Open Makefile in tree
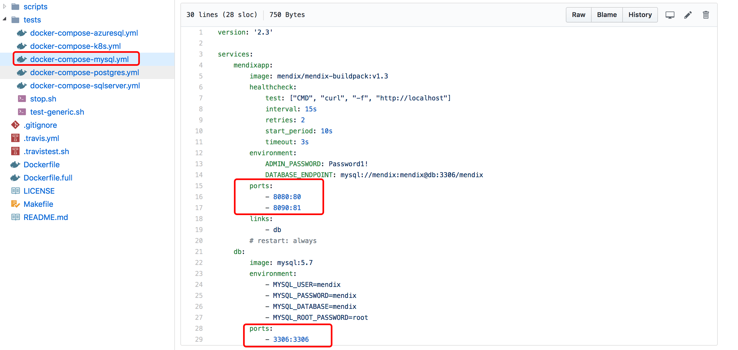The image size is (738, 350). [x=38, y=204]
